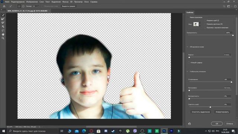Open the workspace dropdown arrow at top right
This screenshot has height=134, width=238.
pyautogui.click(x=232, y=6)
